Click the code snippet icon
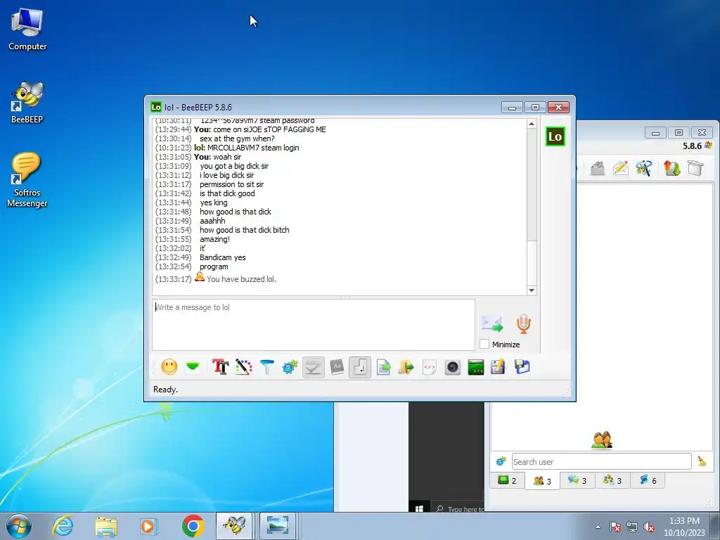Viewport: 720px width, 540px height. point(430,367)
